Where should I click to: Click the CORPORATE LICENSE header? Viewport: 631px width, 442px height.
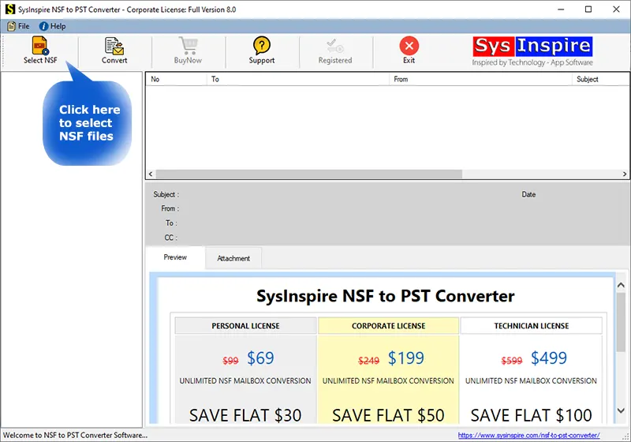tap(388, 326)
